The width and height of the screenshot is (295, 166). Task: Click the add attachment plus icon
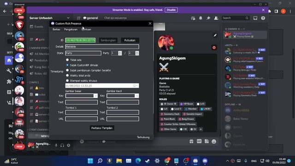point(82,142)
